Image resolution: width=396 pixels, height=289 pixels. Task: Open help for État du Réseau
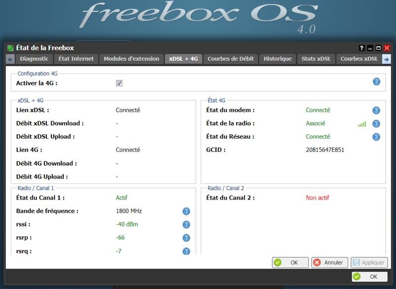(x=376, y=137)
